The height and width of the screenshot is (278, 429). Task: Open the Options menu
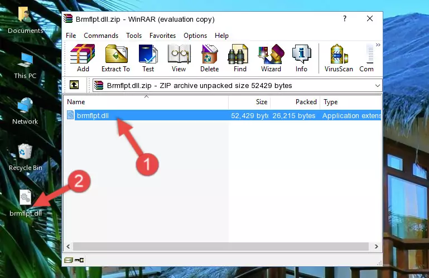point(195,36)
